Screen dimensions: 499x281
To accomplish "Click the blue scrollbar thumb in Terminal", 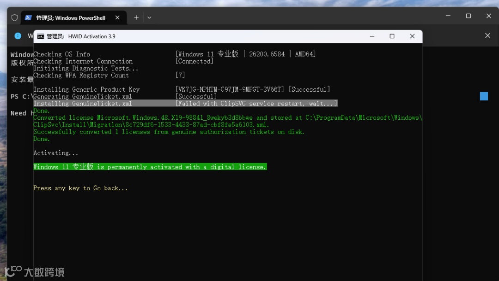I will pyautogui.click(x=484, y=96).
